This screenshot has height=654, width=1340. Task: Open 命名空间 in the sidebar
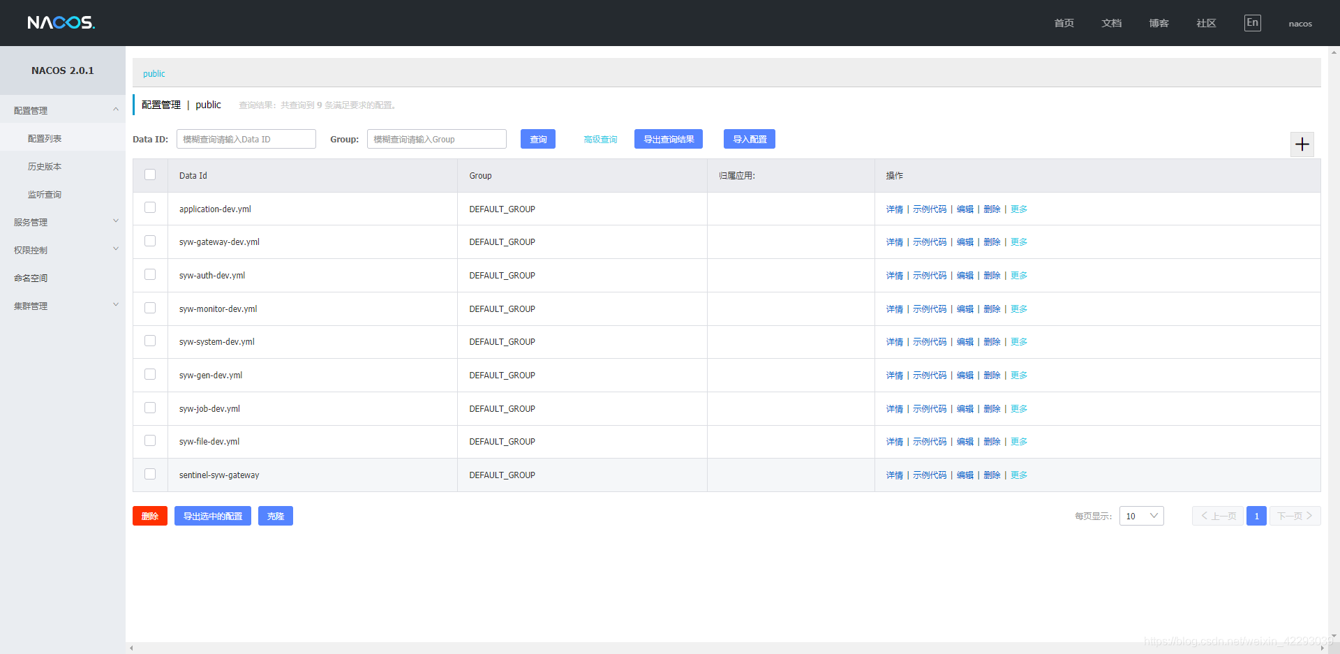tap(31, 278)
